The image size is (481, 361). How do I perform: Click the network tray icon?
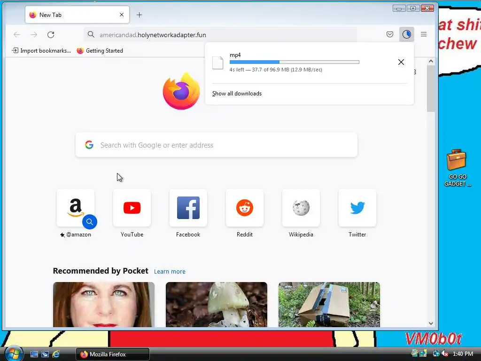(436, 353)
